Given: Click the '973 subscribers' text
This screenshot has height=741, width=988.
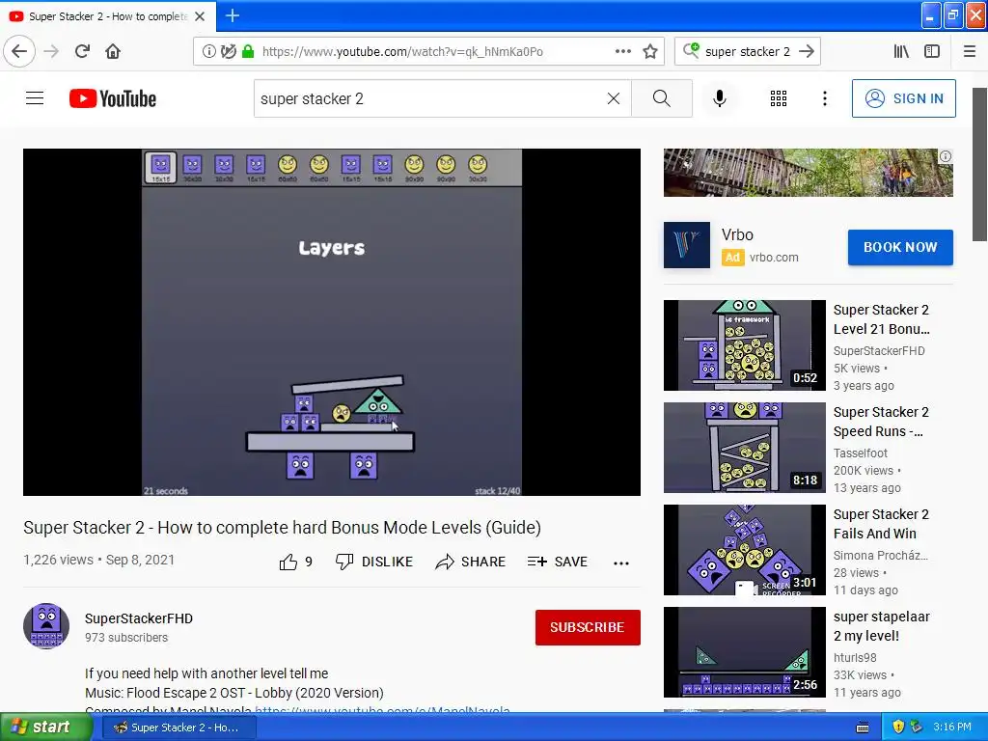Looking at the screenshot, I should [126, 638].
